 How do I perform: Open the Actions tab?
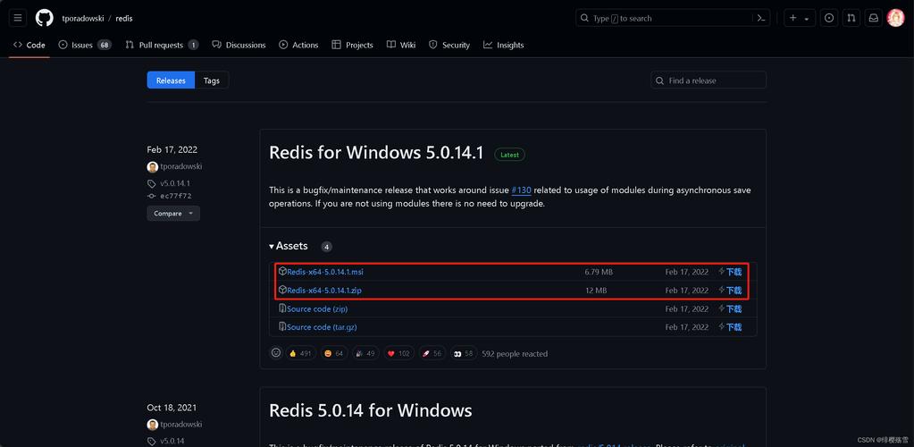pos(298,45)
